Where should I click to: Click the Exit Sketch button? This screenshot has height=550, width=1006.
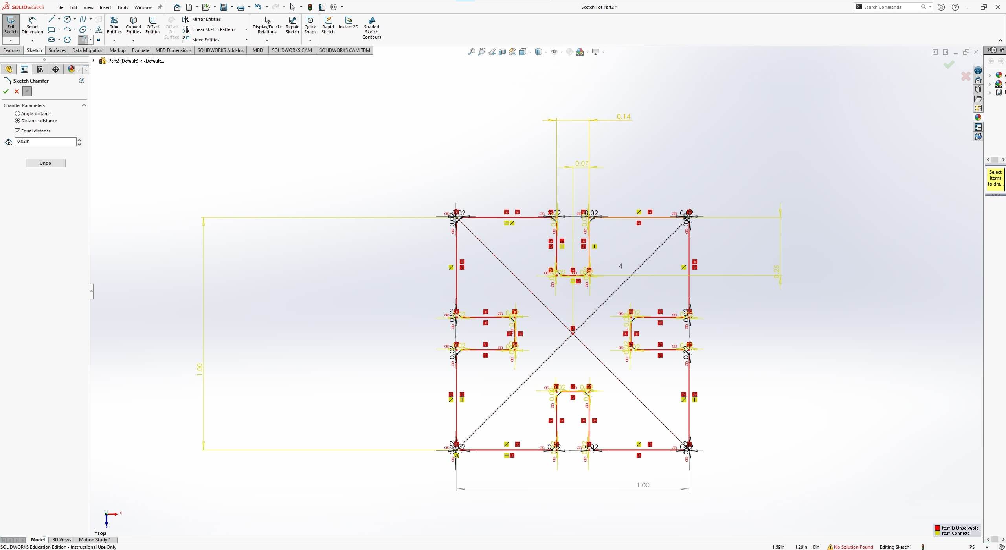(x=11, y=25)
